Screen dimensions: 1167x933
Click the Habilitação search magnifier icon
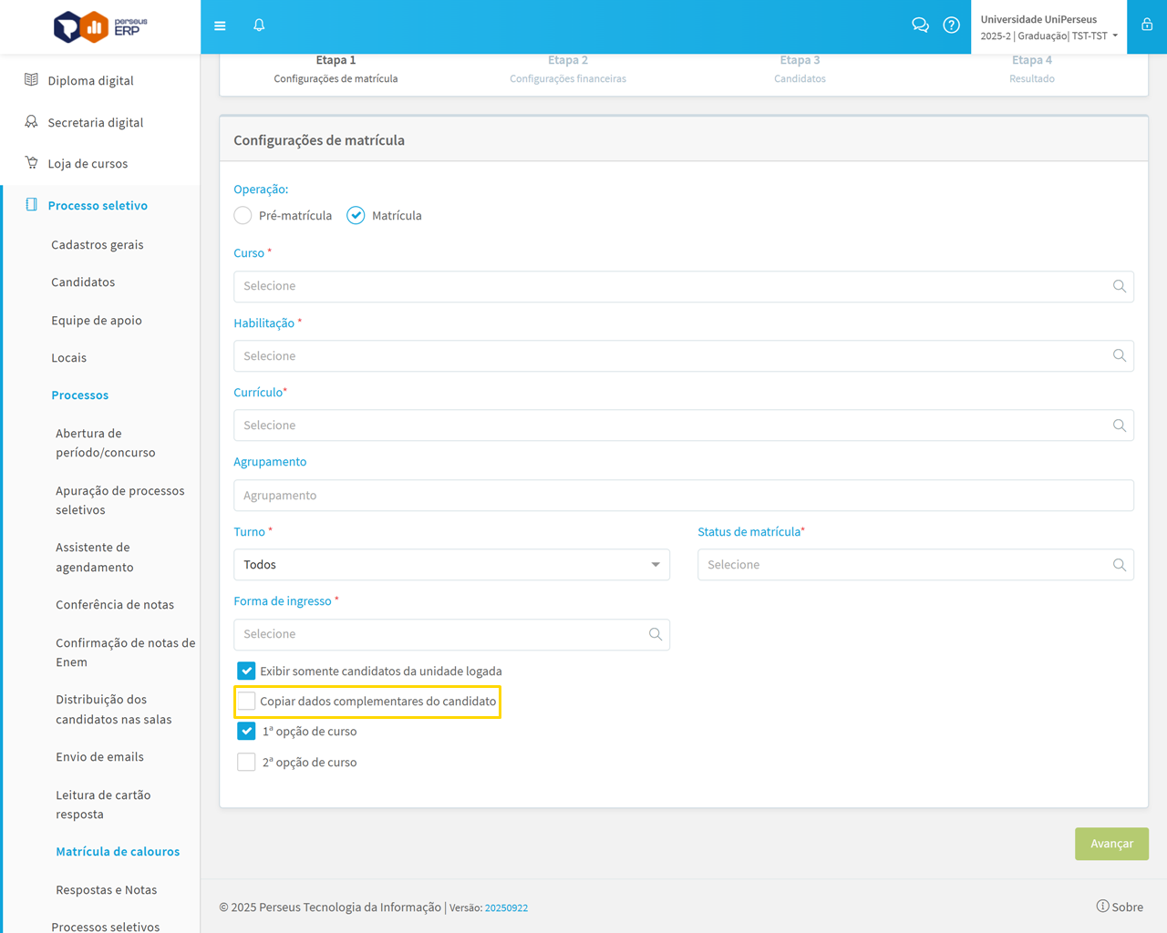[1119, 356]
